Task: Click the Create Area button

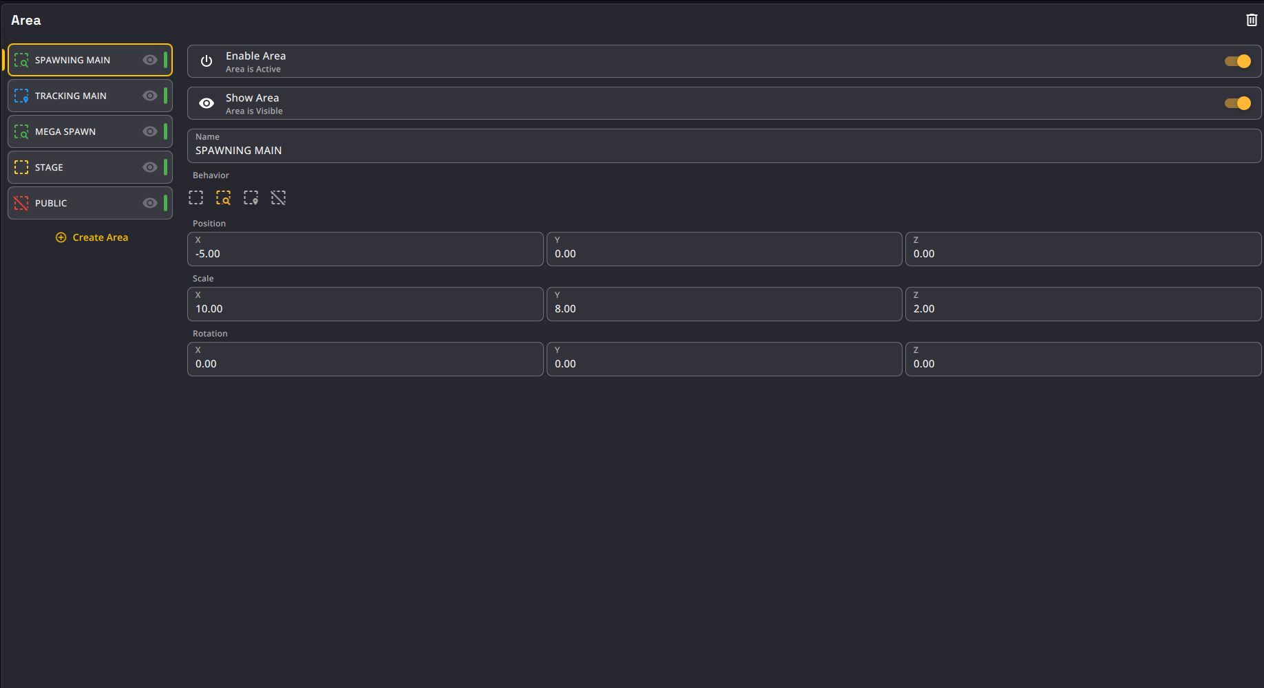Action: coord(92,237)
